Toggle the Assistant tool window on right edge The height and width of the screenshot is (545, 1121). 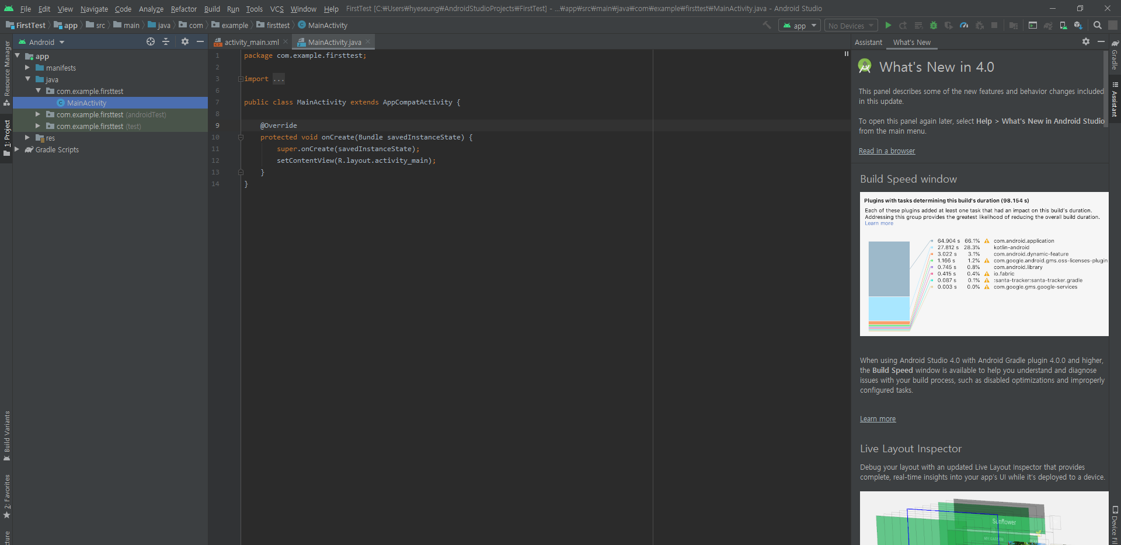[x=1115, y=99]
